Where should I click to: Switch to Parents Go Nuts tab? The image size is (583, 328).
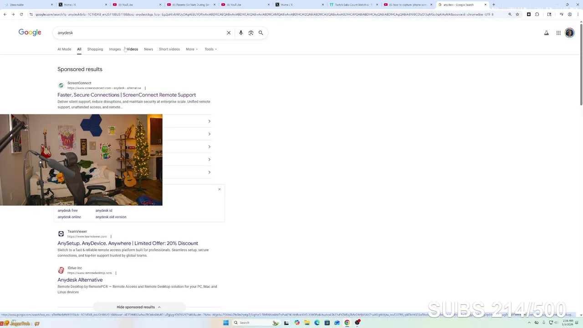tap(190, 5)
